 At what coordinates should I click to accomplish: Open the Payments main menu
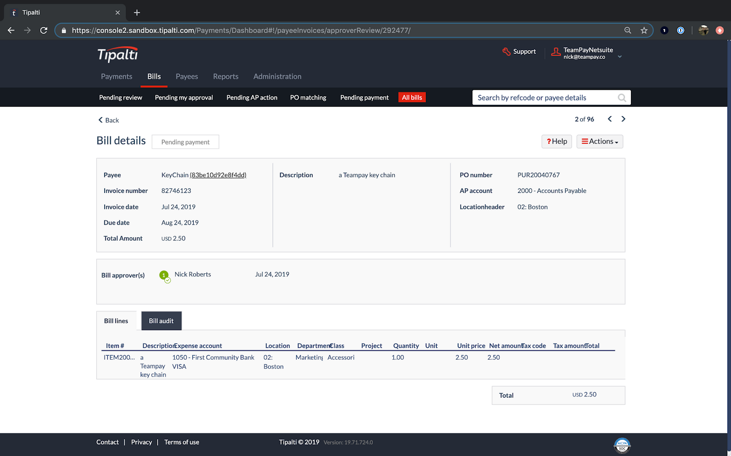(117, 77)
